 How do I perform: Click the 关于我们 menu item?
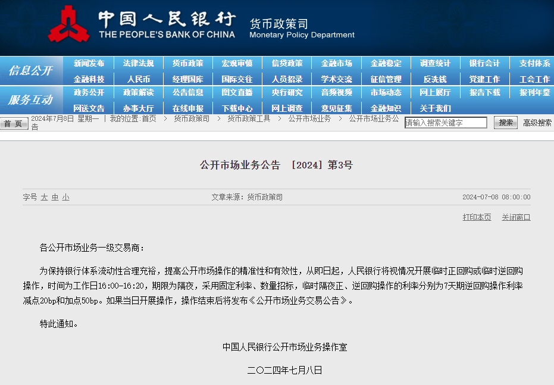(x=435, y=108)
